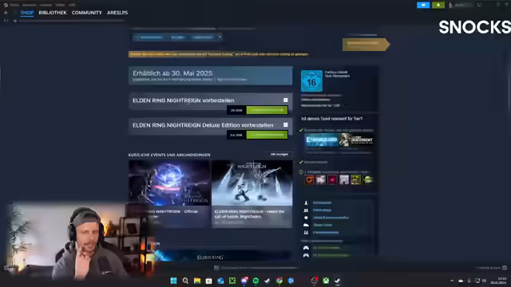This screenshot has height=287, width=511.
Task: Click the USK 16 age rating badge
Action: coord(311,81)
